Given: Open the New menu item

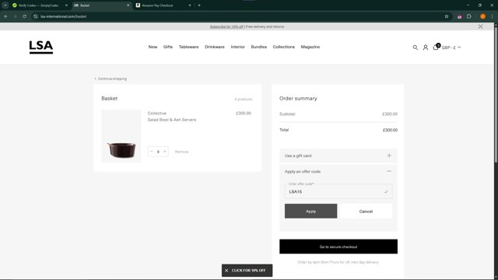Looking at the screenshot, I should click(x=153, y=47).
